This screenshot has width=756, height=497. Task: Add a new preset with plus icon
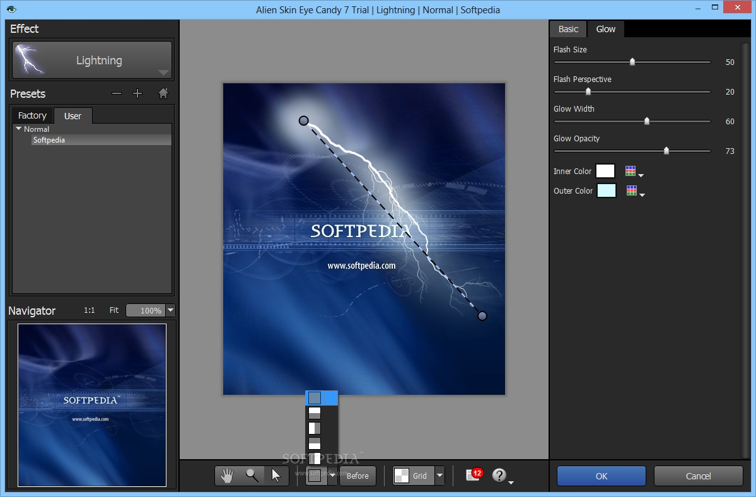point(137,93)
